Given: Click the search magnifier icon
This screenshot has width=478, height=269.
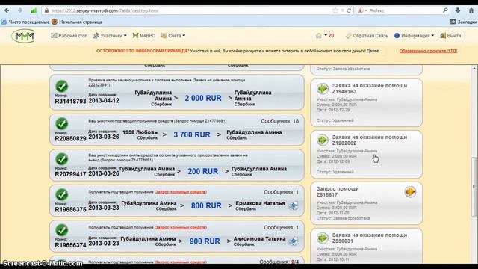Looking at the screenshot, I should [x=445, y=10].
